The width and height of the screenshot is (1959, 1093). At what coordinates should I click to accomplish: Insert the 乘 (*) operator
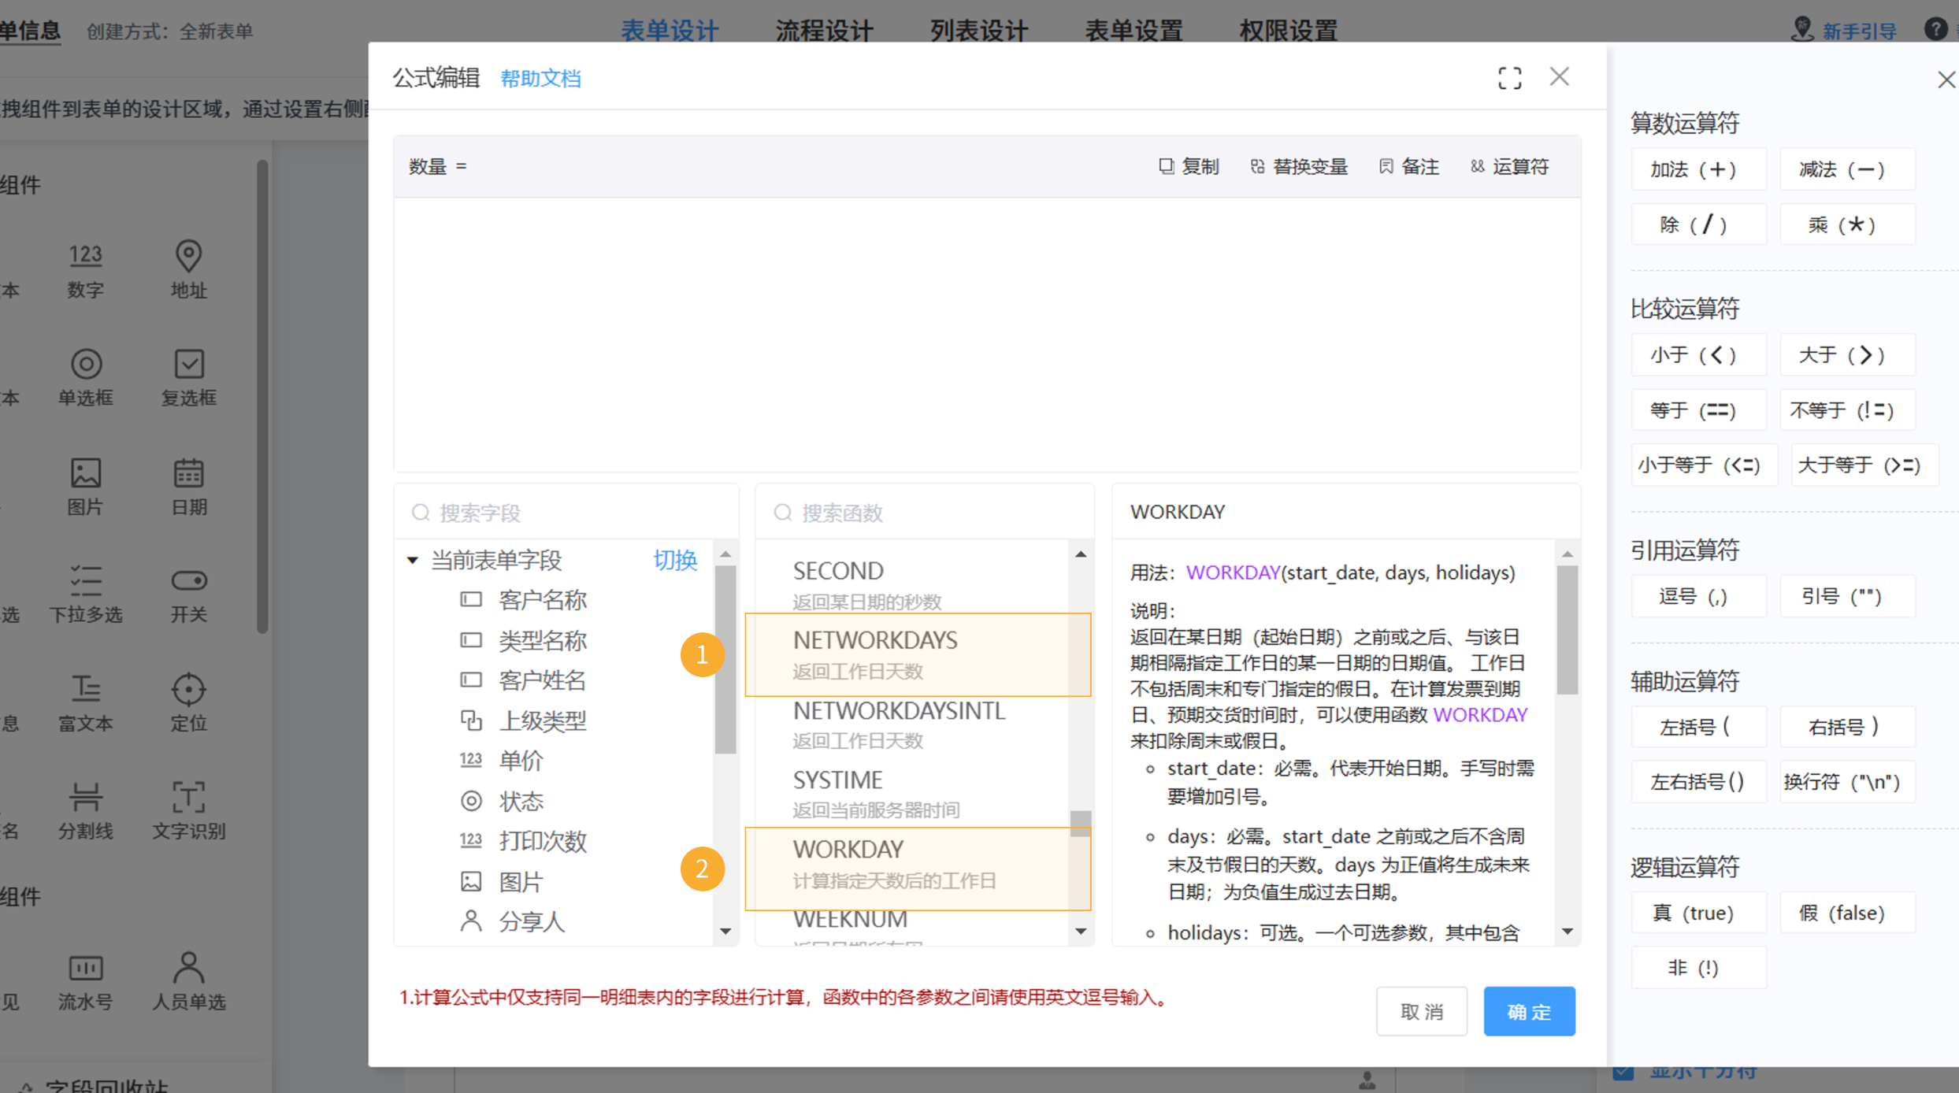(1846, 224)
